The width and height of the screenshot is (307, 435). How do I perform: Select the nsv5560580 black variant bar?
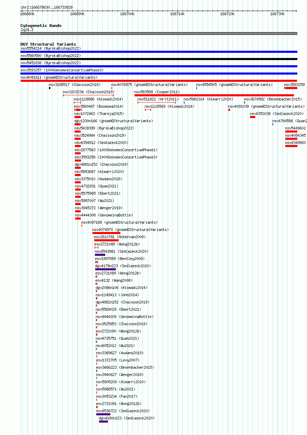click(x=159, y=59)
